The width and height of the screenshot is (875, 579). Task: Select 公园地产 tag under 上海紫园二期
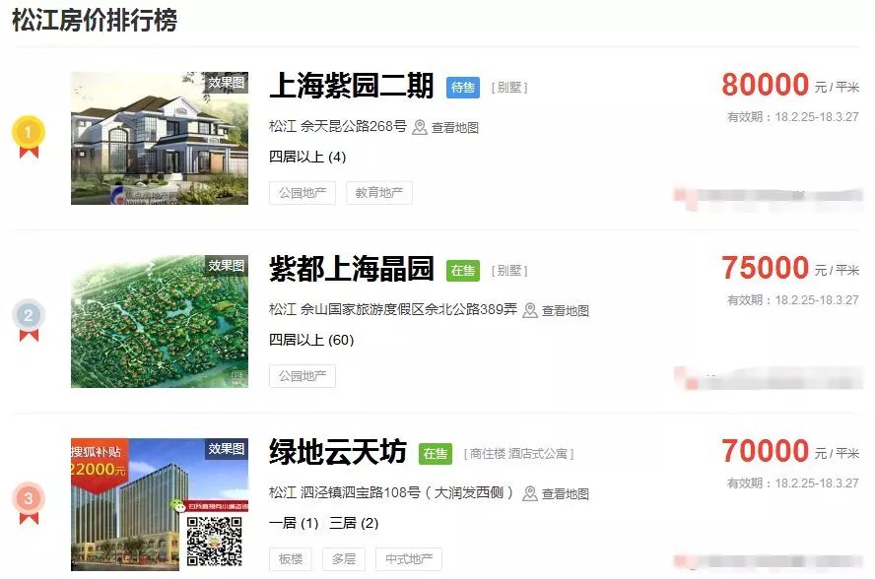point(303,193)
